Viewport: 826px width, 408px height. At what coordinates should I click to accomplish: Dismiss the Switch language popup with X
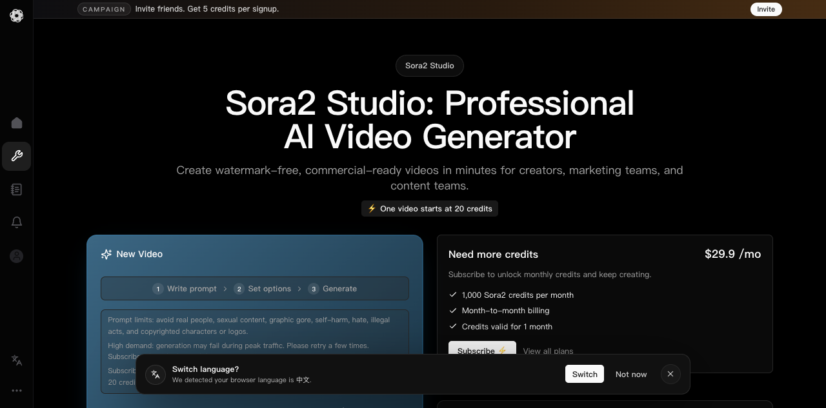point(670,374)
